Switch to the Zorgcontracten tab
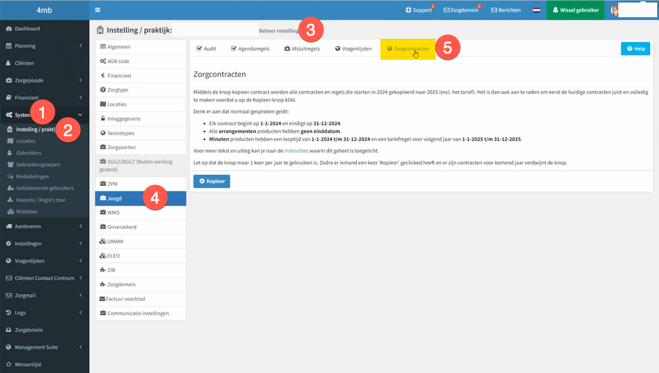This screenshot has width=659, height=373. [x=408, y=49]
